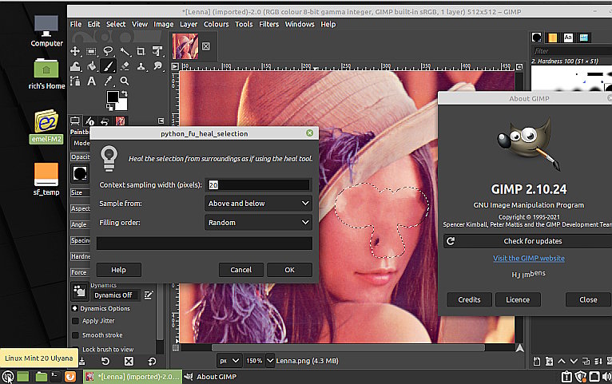Enable the Apply Jitter checkbox
This screenshot has width=612, height=384.
pos(75,321)
